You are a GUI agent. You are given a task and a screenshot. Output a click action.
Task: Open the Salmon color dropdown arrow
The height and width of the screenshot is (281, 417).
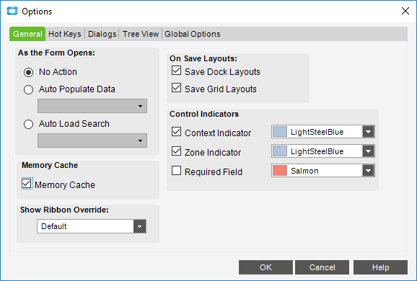pos(369,171)
